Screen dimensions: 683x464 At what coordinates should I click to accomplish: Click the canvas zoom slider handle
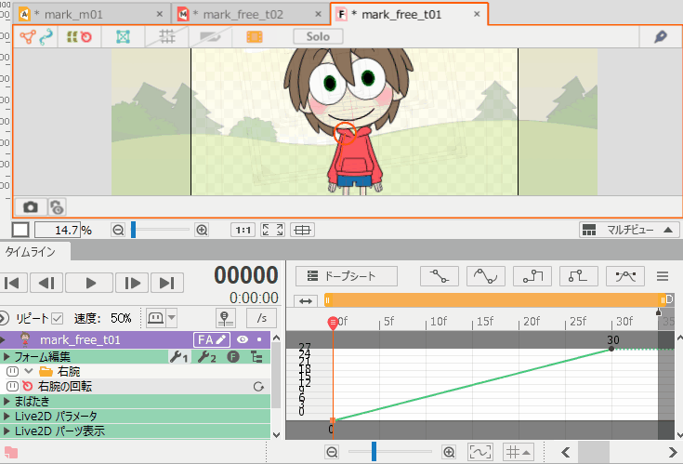(x=133, y=230)
